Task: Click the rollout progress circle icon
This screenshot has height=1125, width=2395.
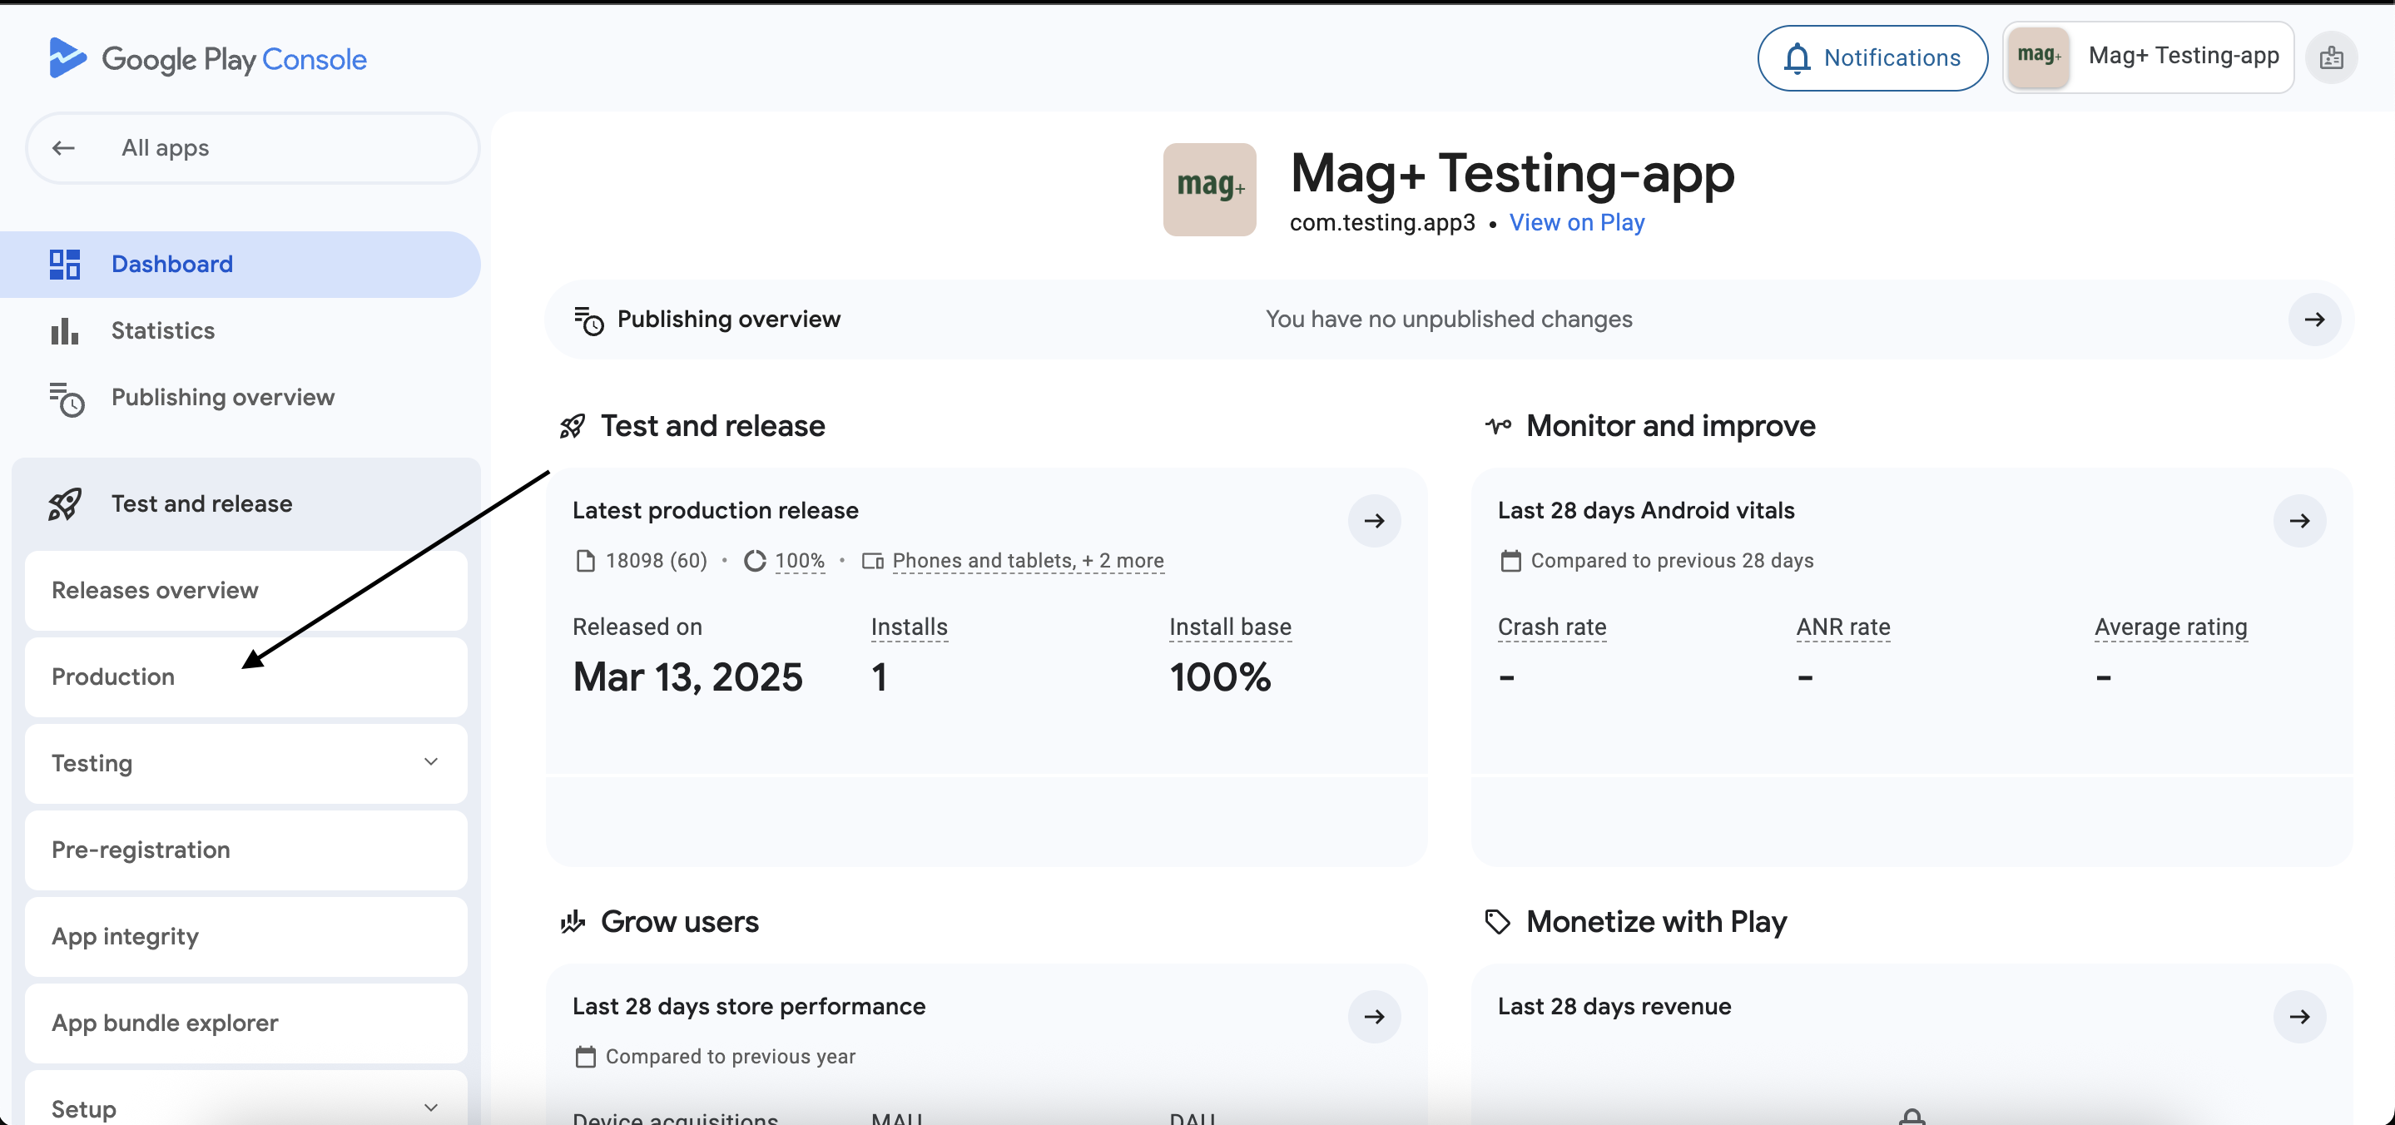Action: coord(755,561)
